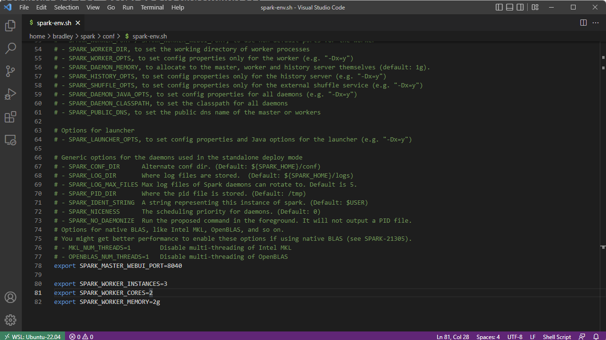Click 'spark' folder in the breadcrumb
This screenshot has height=340, width=606.
[88, 36]
